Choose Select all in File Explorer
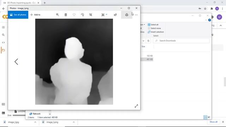 [153, 25]
